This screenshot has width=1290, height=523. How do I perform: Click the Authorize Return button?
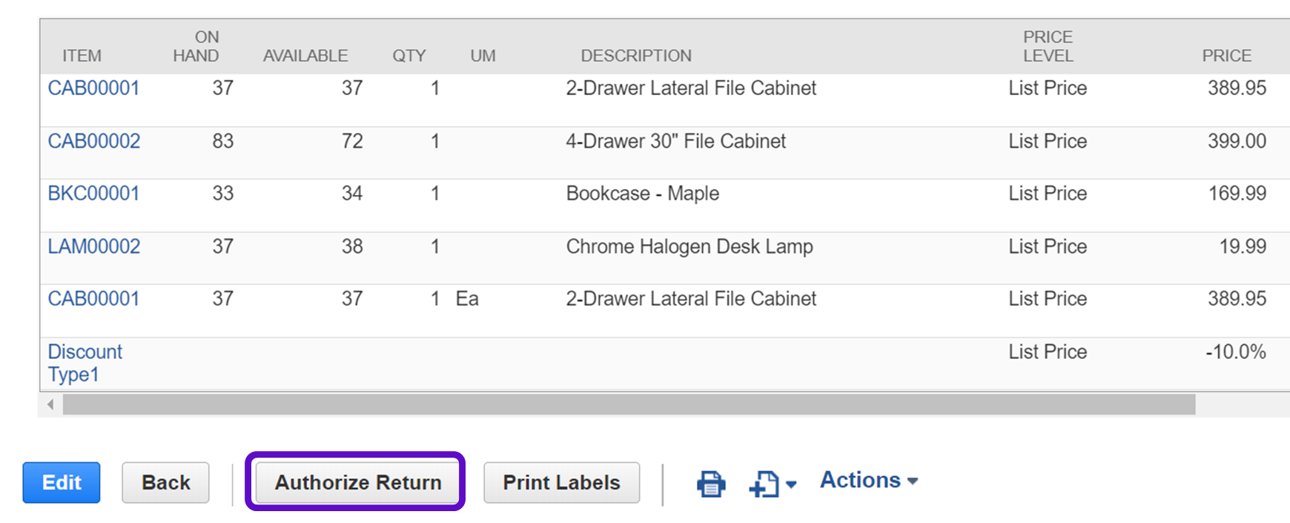tap(357, 483)
